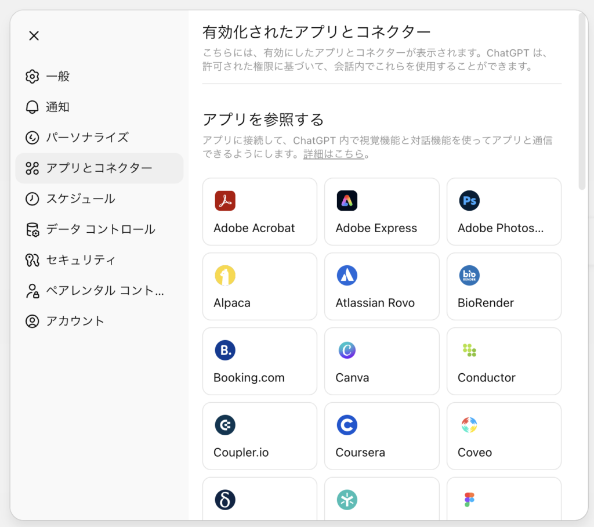Click the Alpaca llama icon
This screenshot has height=527, width=594.
click(224, 276)
